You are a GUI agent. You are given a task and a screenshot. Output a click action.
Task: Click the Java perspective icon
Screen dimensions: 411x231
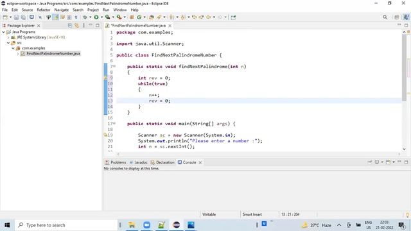click(406, 17)
